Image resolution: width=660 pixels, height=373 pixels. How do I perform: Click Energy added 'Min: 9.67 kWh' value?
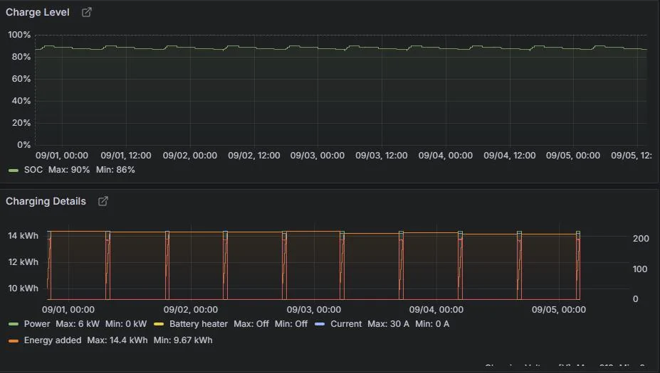[183, 340]
